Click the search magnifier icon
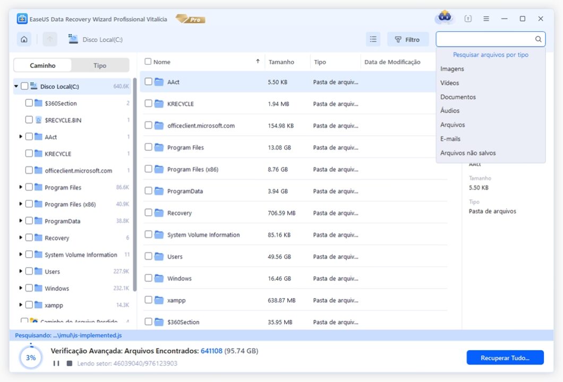Screen dimensions: 563x382 (x=538, y=39)
